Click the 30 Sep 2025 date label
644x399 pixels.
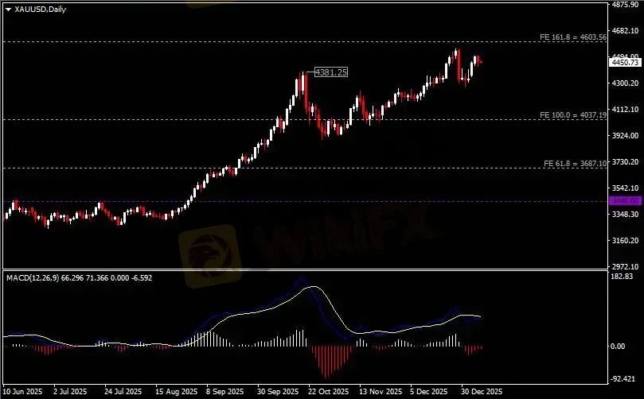pyautogui.click(x=278, y=392)
